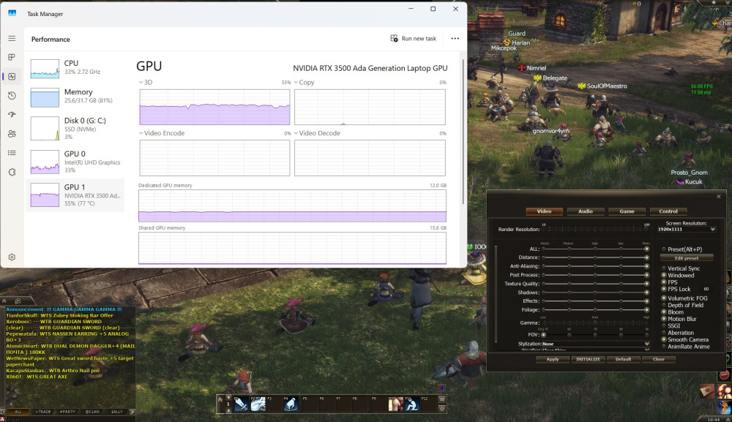
Task: Select the CPU performance graph entry
Action: pyautogui.click(x=75, y=68)
